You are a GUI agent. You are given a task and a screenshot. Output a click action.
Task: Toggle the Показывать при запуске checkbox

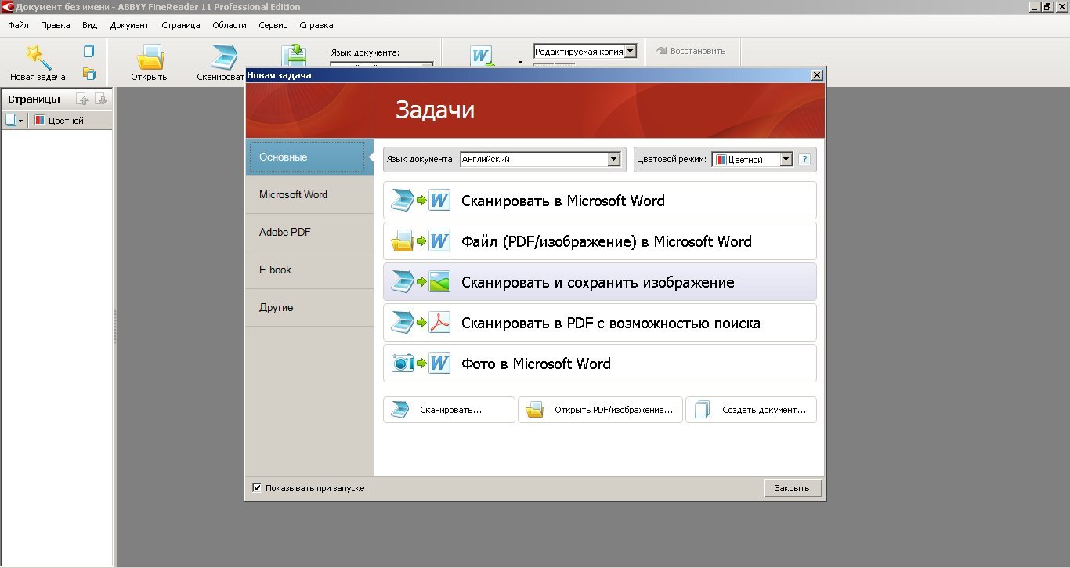[257, 487]
